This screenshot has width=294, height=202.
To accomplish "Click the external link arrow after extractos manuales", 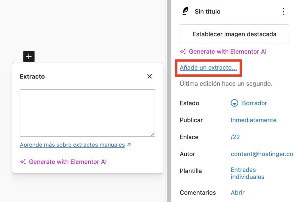I will [129, 145].
